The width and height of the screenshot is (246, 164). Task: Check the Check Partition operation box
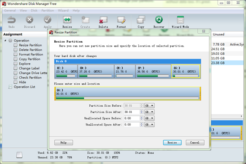15,78
